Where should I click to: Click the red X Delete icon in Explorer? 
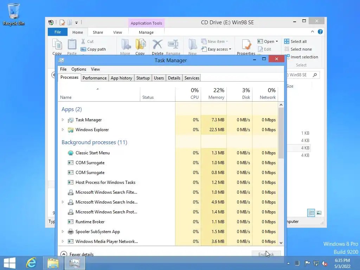click(157, 45)
